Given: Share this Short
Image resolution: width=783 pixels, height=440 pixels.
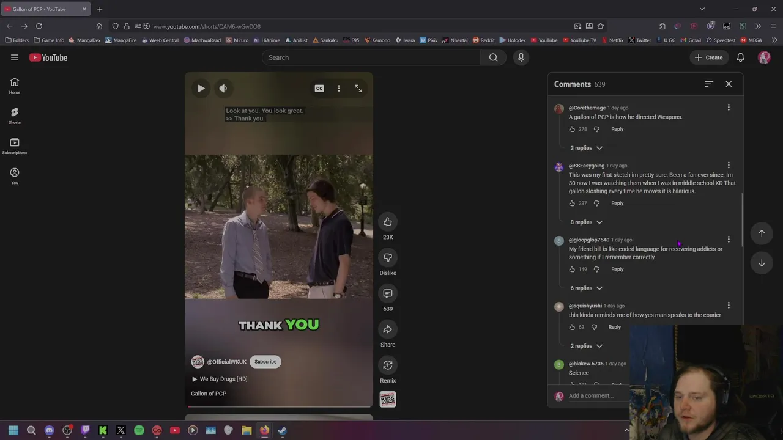Looking at the screenshot, I should coord(388,329).
